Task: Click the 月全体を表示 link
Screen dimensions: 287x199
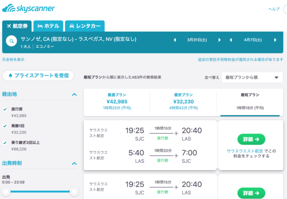Action: click(x=13, y=60)
